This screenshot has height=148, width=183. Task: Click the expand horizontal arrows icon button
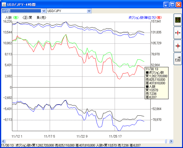(x=178, y=33)
